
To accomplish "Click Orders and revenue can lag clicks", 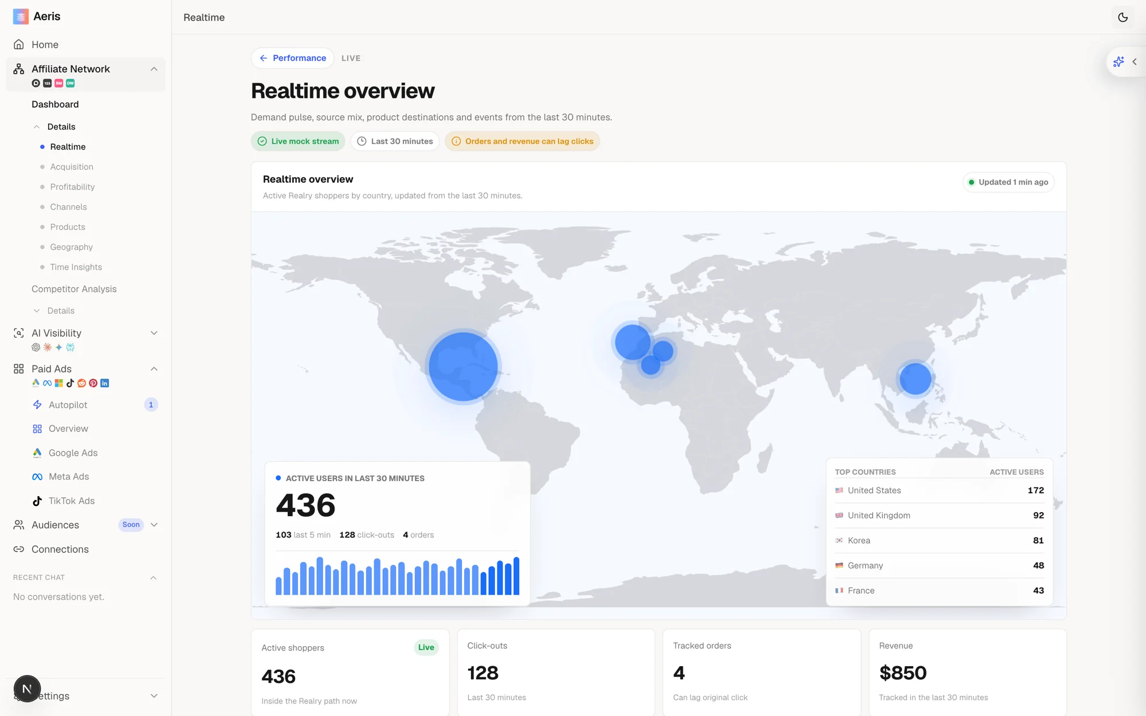I will (x=522, y=141).
